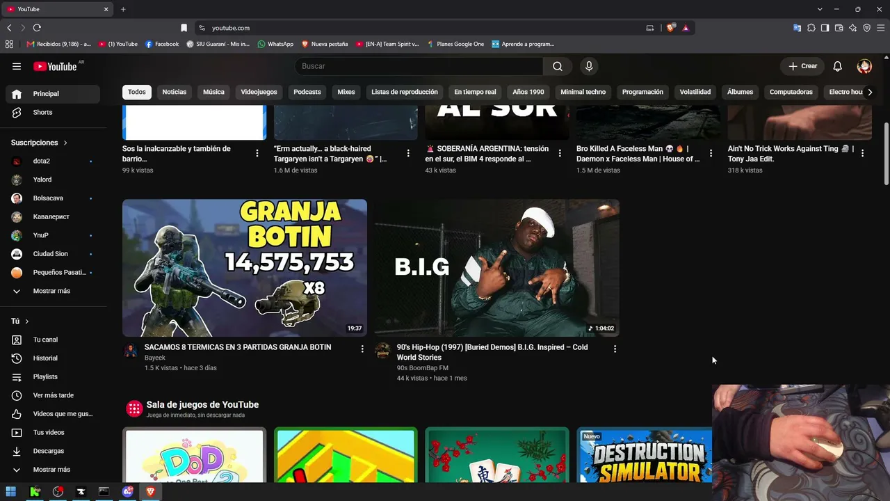
Task: Open Shorts from the sidebar
Action: (x=53, y=112)
